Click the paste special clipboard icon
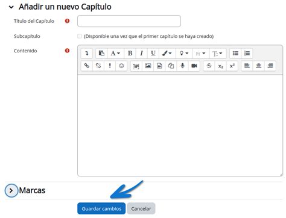 pos(101,54)
